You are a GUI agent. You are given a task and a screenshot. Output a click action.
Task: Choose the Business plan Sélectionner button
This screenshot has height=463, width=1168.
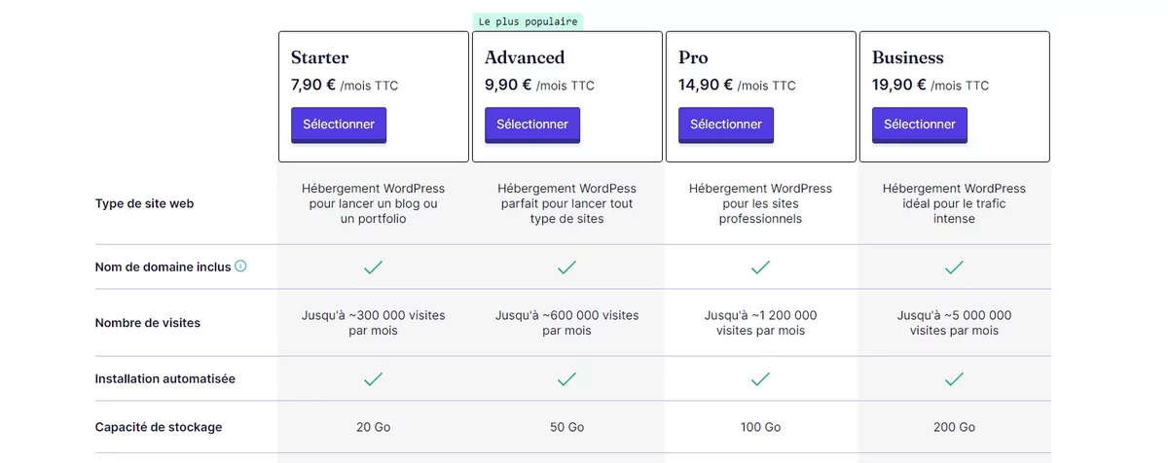(920, 125)
